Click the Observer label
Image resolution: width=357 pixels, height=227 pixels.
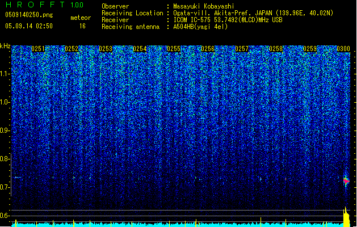pyautogui.click(x=115, y=6)
